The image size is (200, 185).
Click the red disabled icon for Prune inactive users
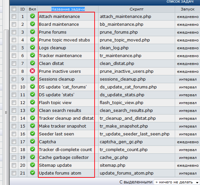32,71
